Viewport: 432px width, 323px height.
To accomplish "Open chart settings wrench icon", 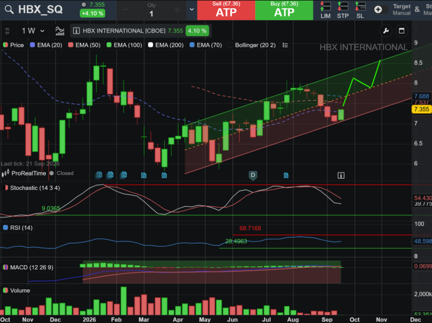I will pyautogui.click(x=386, y=30).
